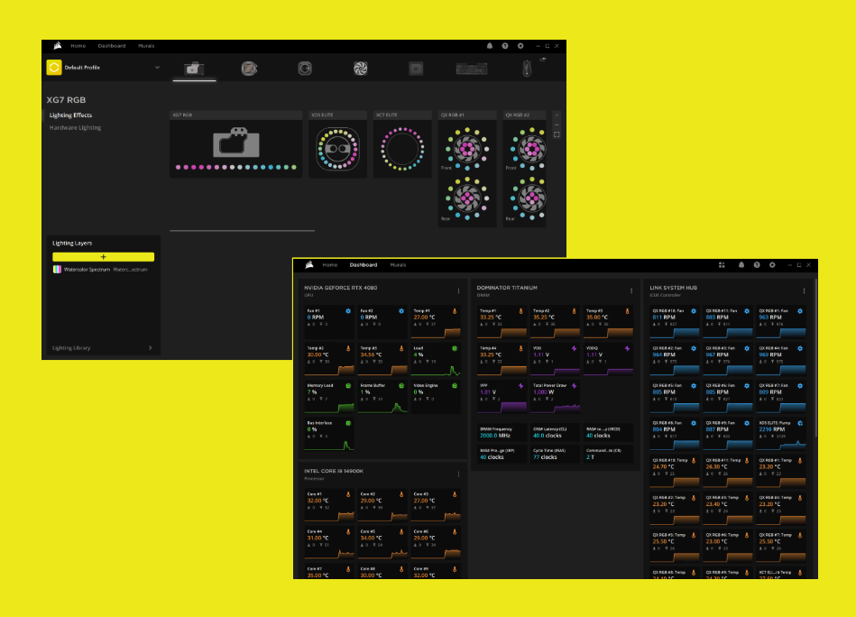Select the fan device icon in device bar
856x617 pixels.
360,69
